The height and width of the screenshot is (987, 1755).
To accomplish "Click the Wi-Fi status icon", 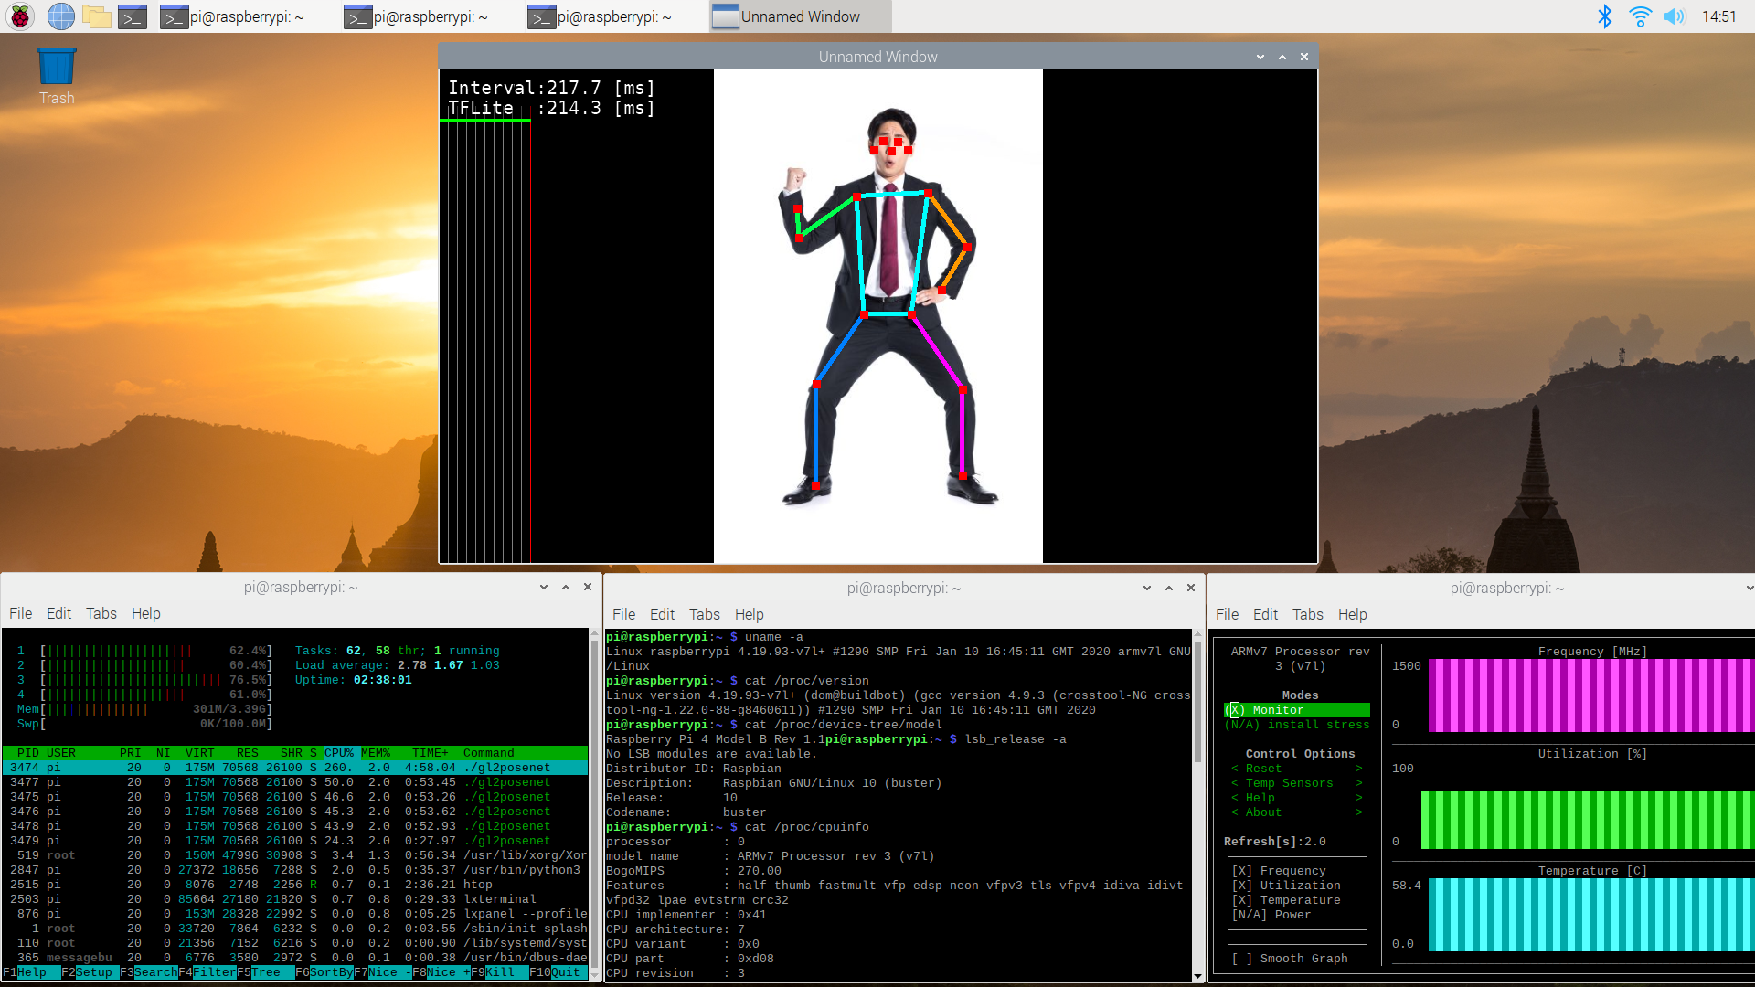I will [1639, 16].
